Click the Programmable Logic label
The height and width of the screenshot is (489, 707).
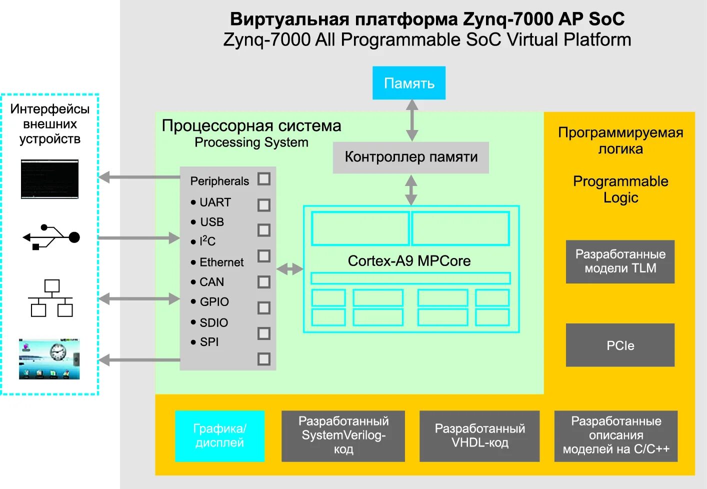point(620,189)
